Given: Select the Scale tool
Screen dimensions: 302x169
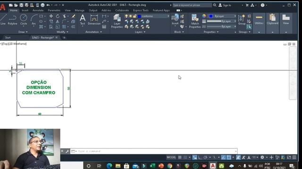Looking at the screenshot, I should [x=58, y=27].
